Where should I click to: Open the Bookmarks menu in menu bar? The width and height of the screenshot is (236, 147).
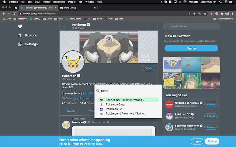[59, 2]
